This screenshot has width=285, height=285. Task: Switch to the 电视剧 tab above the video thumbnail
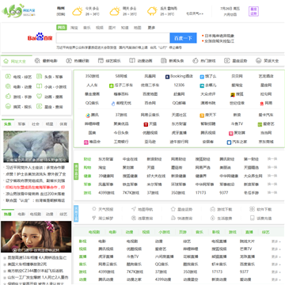36,214
